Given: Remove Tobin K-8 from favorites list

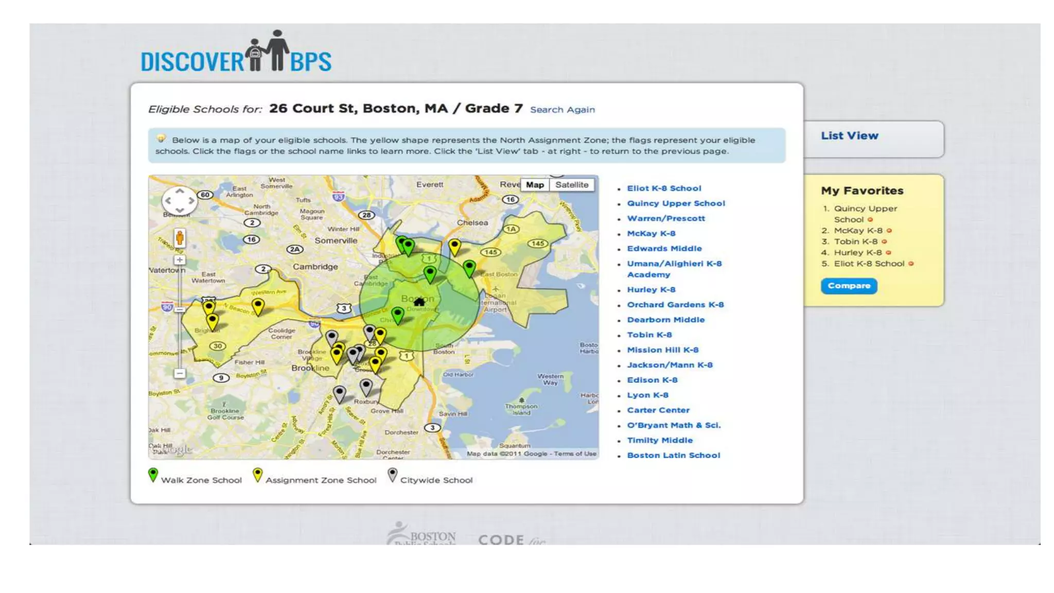Looking at the screenshot, I should point(884,241).
